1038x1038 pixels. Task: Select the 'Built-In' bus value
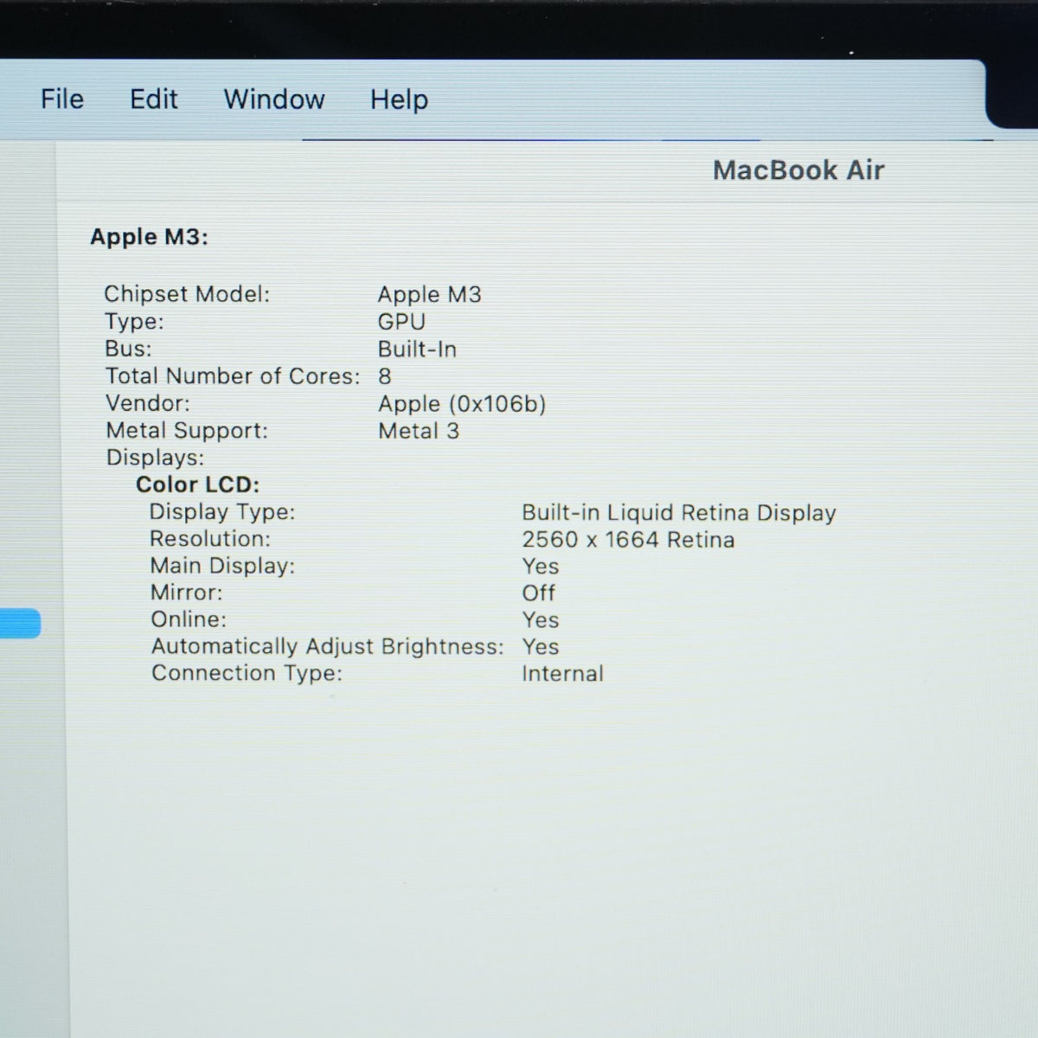pyautogui.click(x=417, y=349)
